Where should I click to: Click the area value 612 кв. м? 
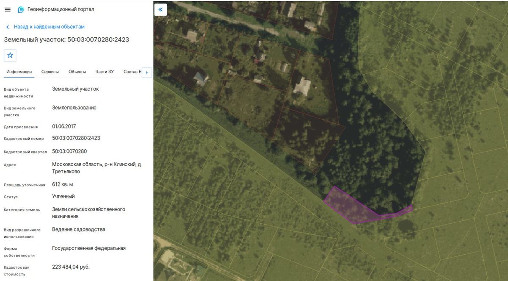click(63, 184)
